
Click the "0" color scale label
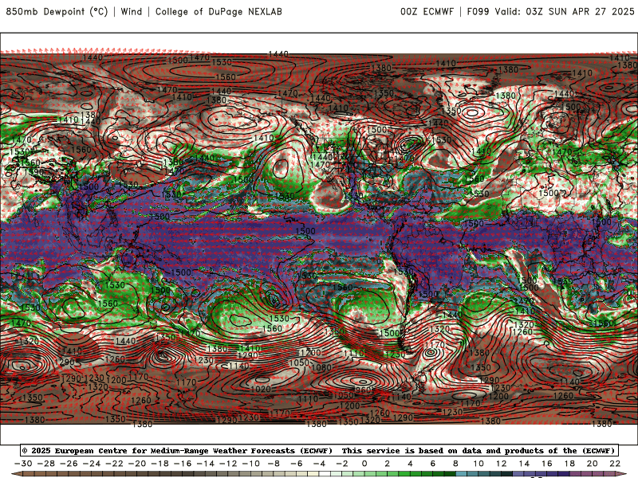click(364, 464)
